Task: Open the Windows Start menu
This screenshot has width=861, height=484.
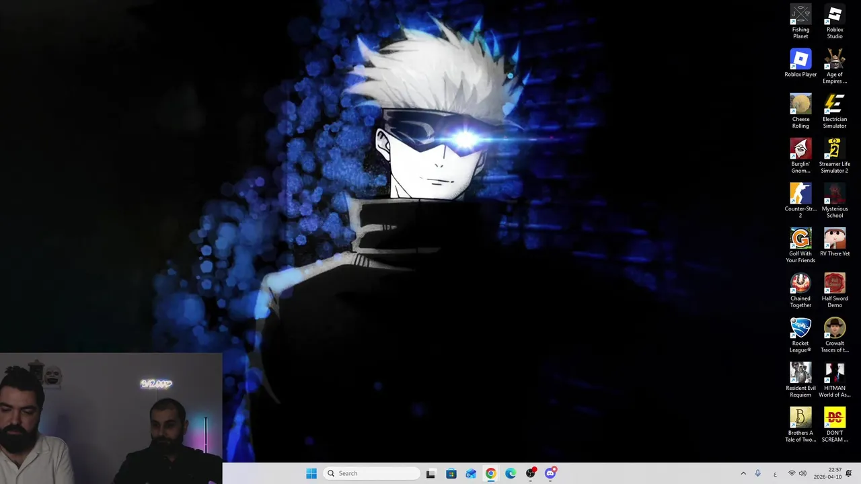Action: pos(311,473)
